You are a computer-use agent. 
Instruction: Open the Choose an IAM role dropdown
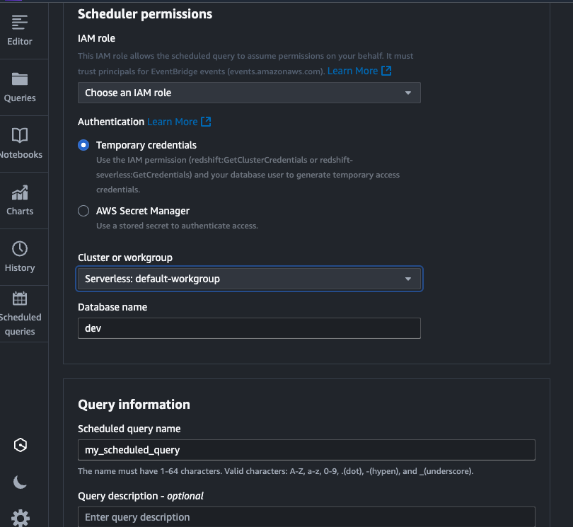[x=249, y=93]
